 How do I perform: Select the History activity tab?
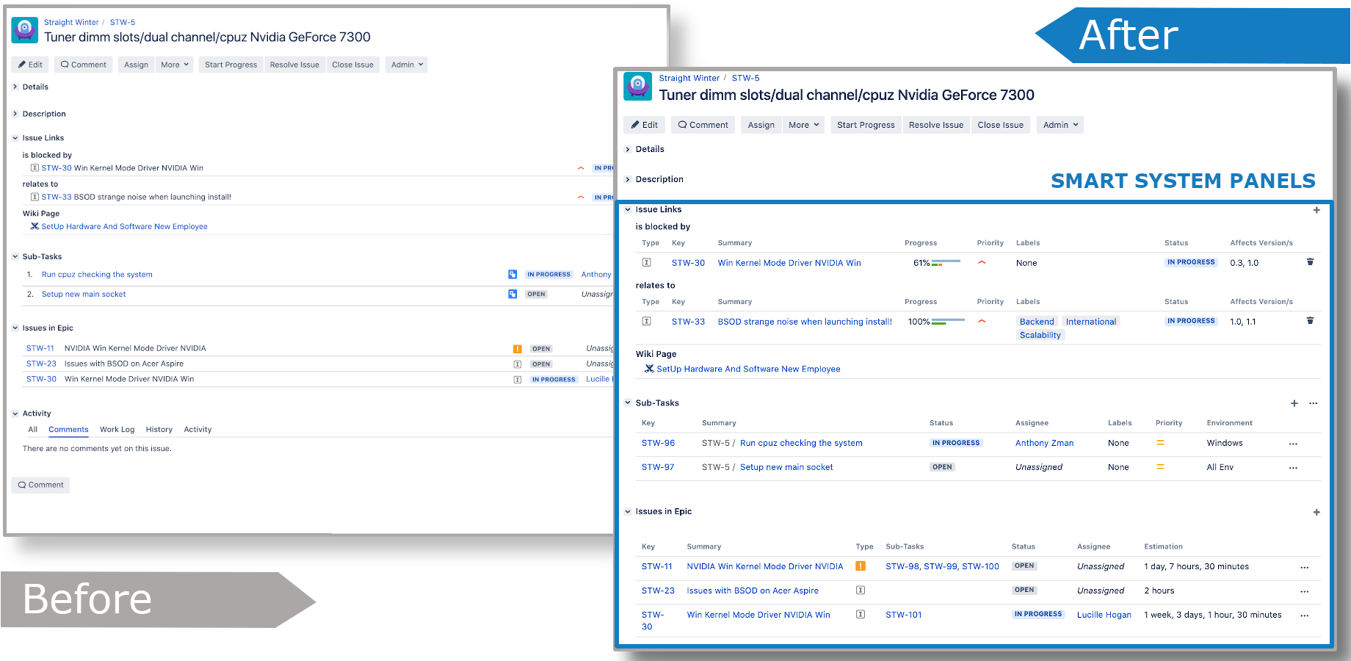tap(159, 430)
